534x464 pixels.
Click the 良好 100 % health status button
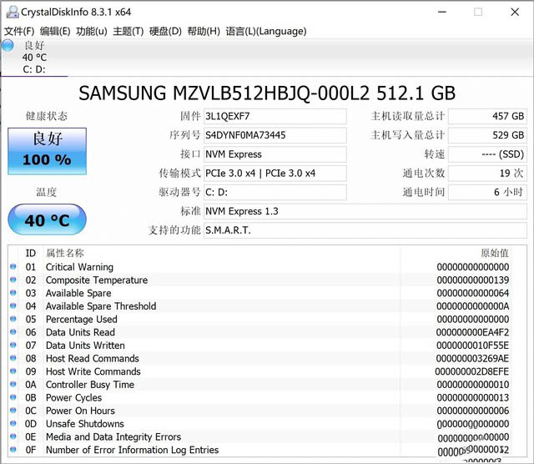click(x=47, y=151)
